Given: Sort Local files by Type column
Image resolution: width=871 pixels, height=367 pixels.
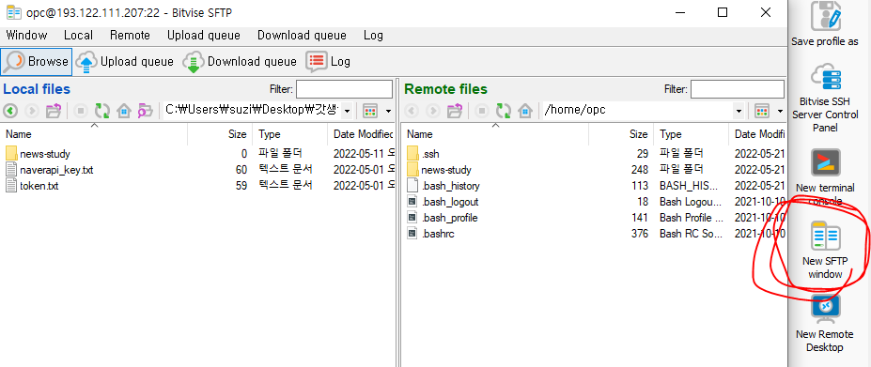Looking at the screenshot, I should click(290, 134).
